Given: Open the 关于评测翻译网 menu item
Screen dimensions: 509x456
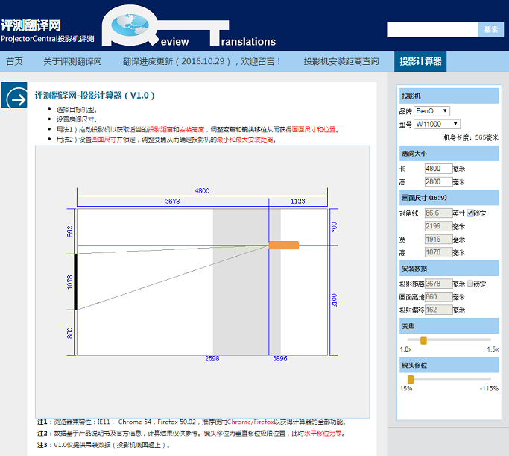Looking at the screenshot, I should coord(72,61).
